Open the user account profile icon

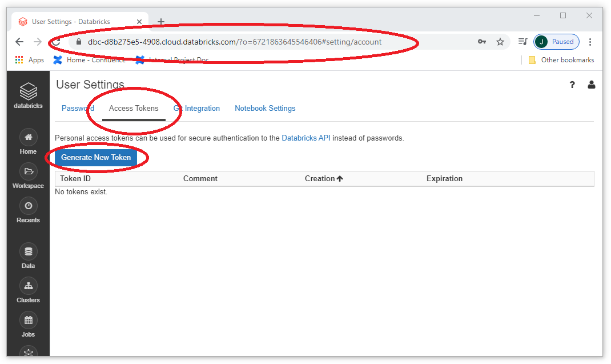[x=591, y=85]
